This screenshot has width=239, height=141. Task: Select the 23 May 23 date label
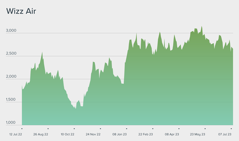click(x=198, y=134)
